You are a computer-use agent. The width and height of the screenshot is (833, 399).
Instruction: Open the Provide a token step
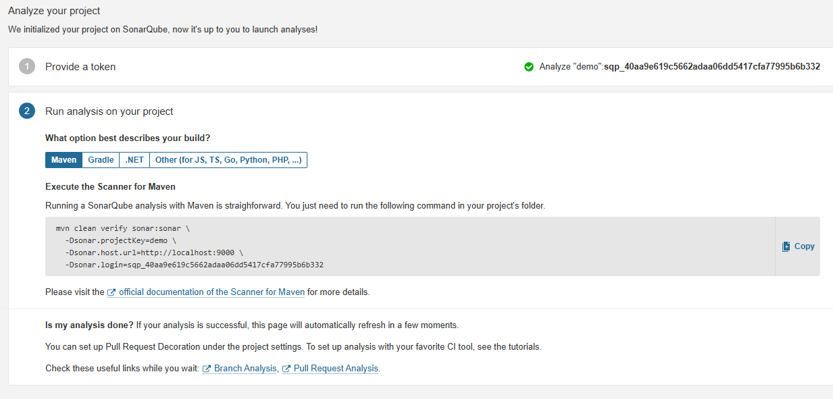click(x=80, y=67)
